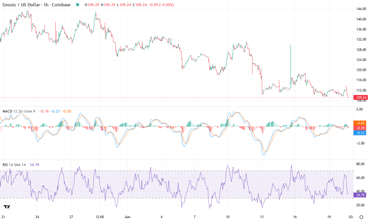This screenshot has height=221, width=369.
Task: Click the 24 date label on time axis
Action: point(37,217)
